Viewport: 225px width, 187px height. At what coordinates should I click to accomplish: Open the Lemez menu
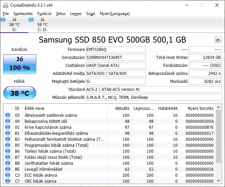(76, 14)
